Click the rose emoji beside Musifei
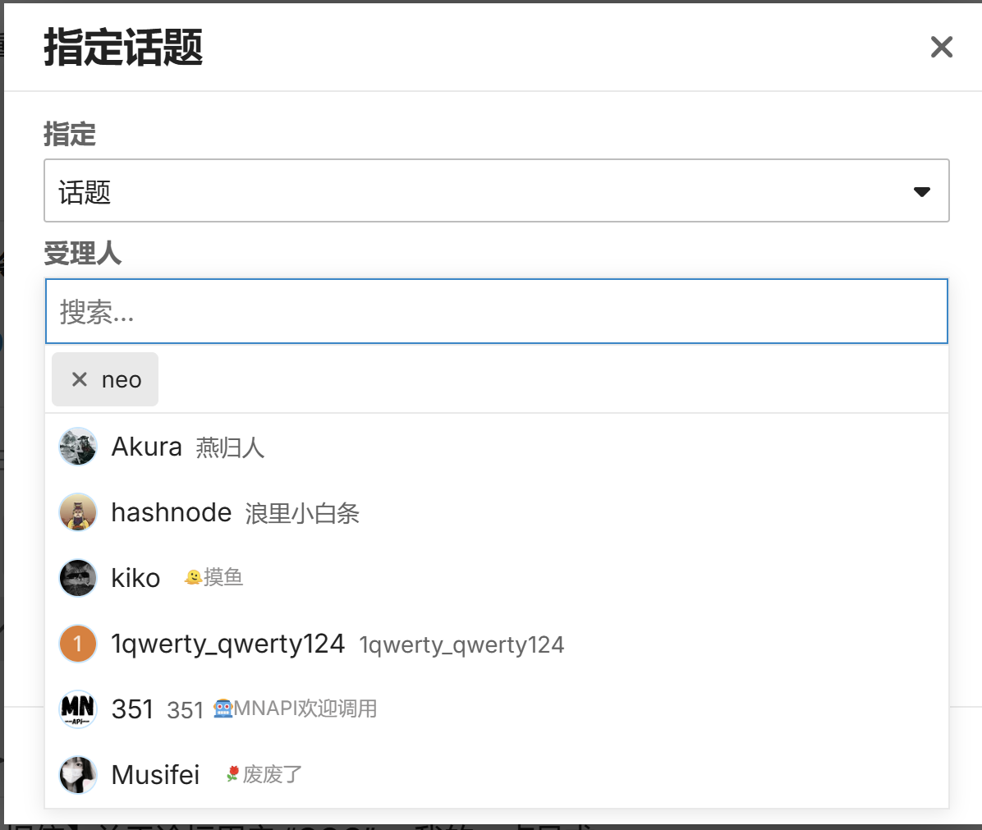 (232, 774)
